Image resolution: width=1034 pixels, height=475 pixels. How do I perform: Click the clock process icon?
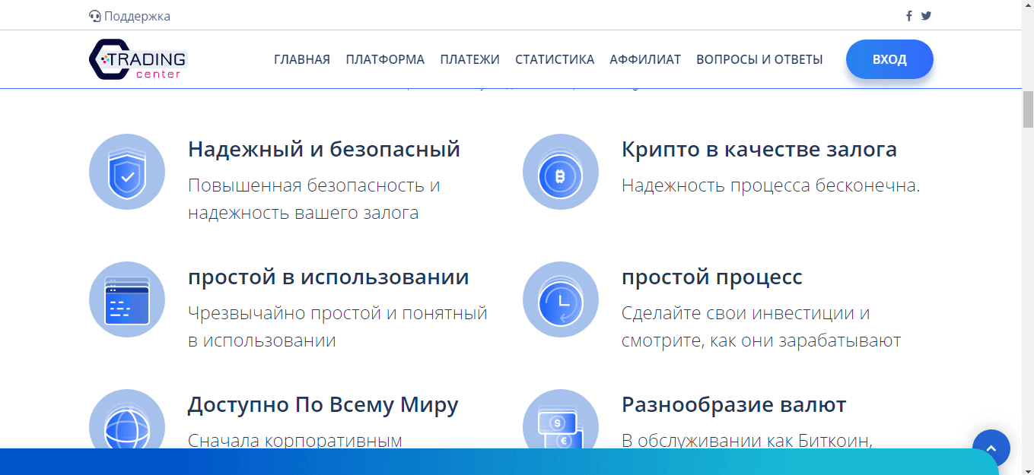[x=561, y=299]
